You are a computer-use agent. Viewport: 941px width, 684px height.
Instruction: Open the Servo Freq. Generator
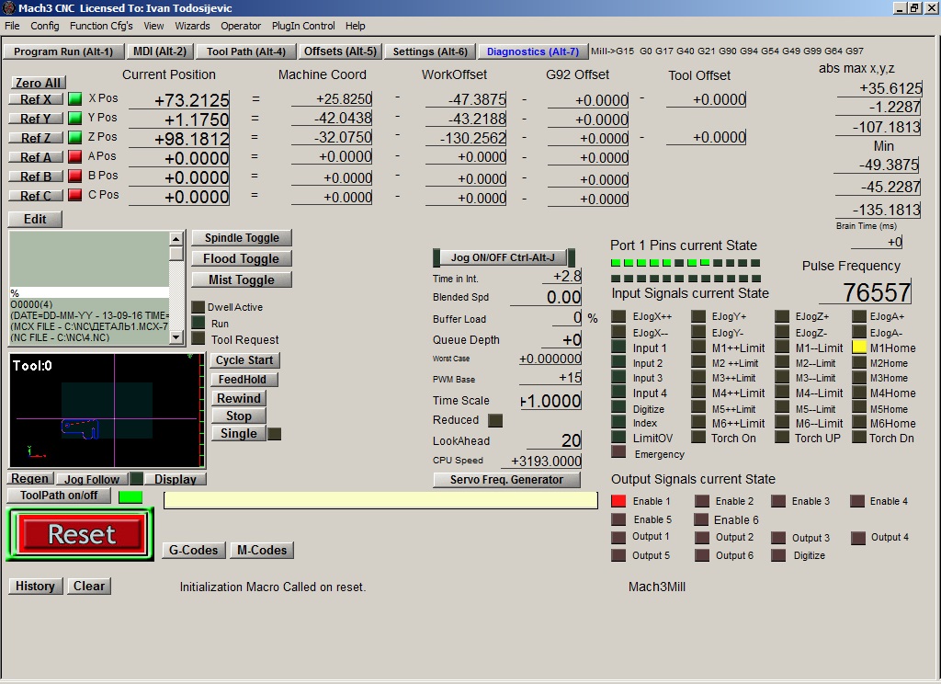click(506, 480)
